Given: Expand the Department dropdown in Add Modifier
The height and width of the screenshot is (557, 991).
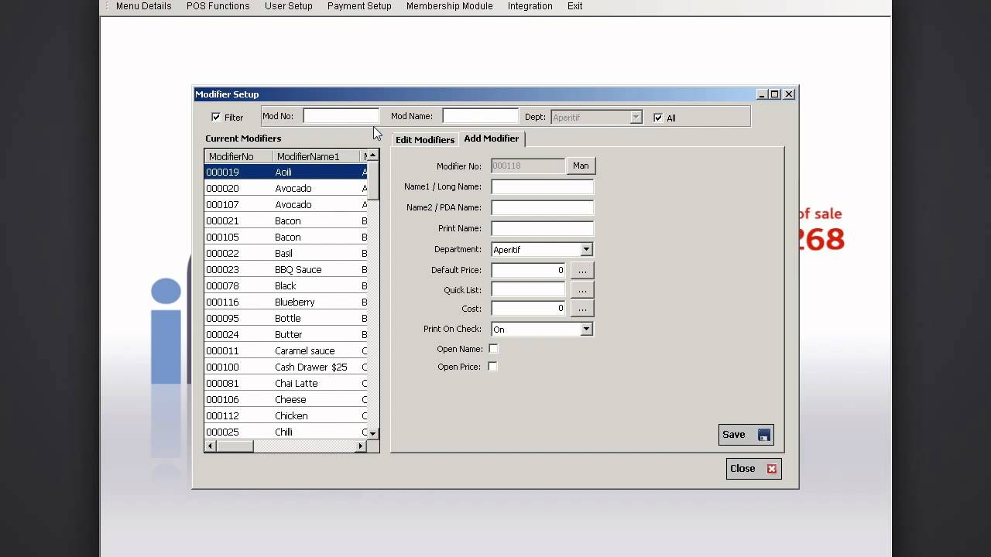Looking at the screenshot, I should [x=586, y=250].
